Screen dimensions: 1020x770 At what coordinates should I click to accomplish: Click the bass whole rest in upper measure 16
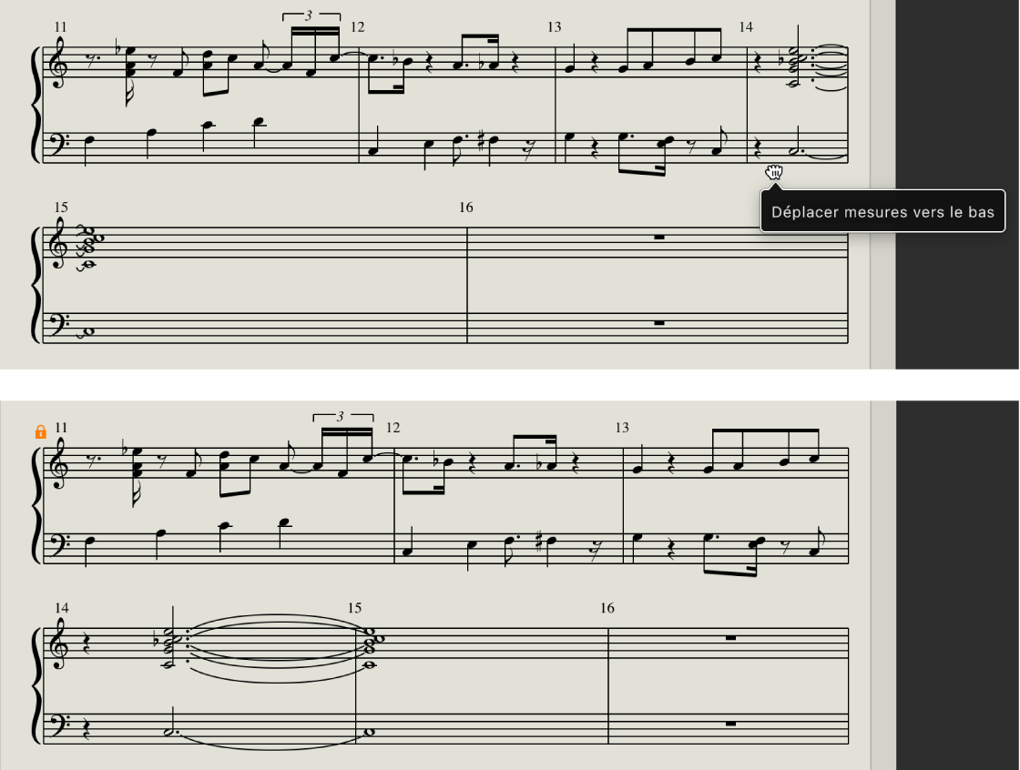pyautogui.click(x=659, y=322)
